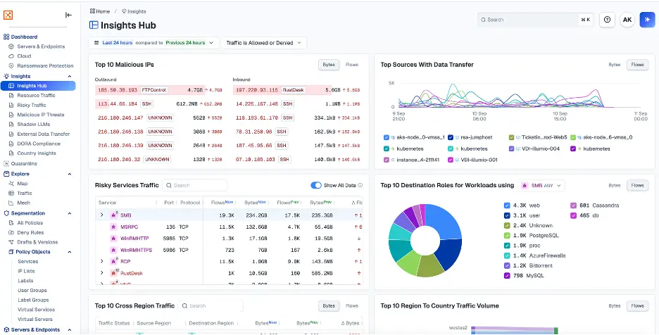Screen dimensions: 659x335
Task: Click the Insights Hub title icon
Action: pyautogui.click(x=94, y=25)
